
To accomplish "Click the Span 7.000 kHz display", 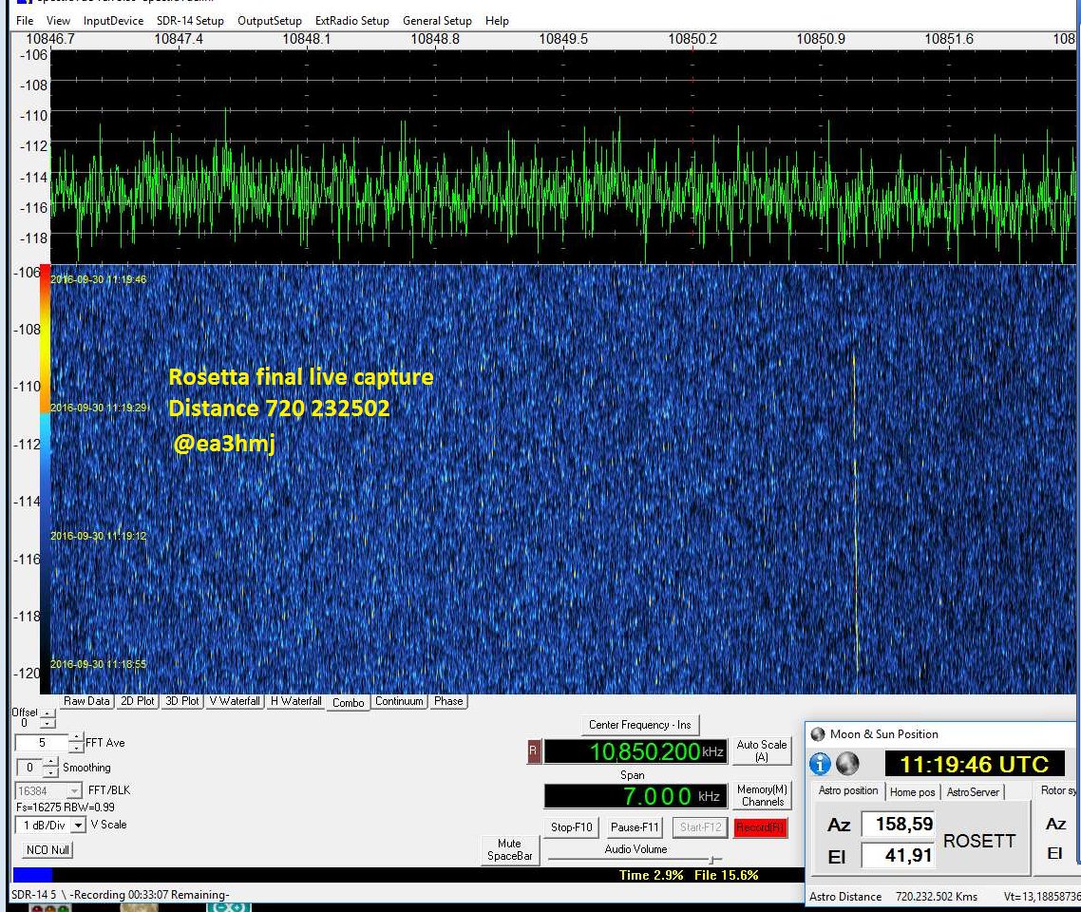I will [635, 796].
